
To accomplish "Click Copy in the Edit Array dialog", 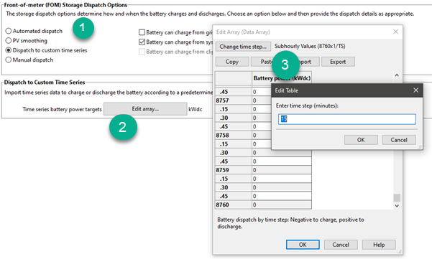I will (232, 62).
